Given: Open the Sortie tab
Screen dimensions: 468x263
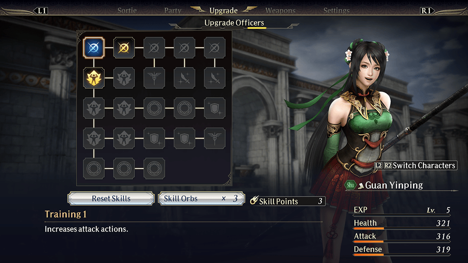Looking at the screenshot, I should point(127,11).
